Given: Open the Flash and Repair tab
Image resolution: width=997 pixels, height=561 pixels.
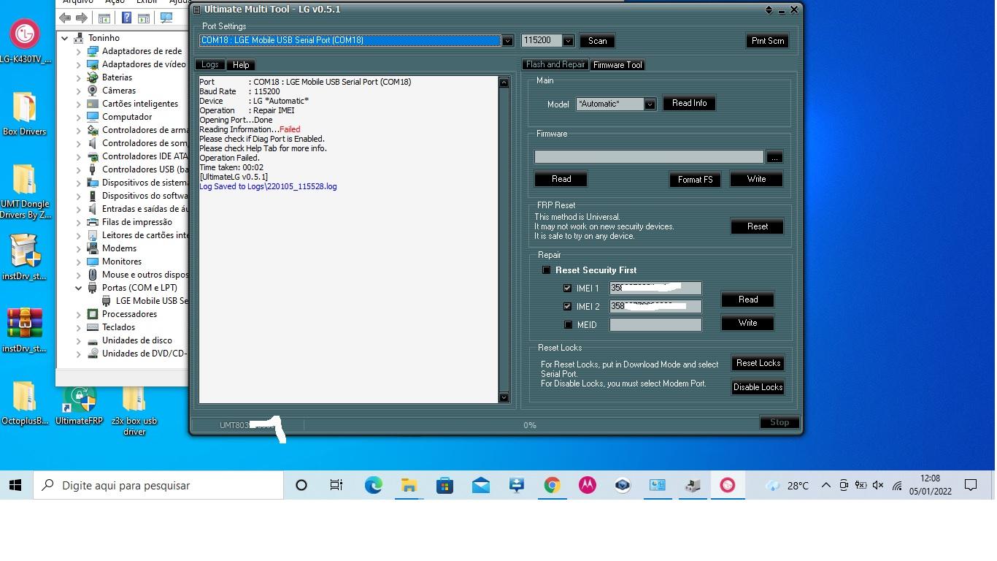Looking at the screenshot, I should (x=555, y=65).
